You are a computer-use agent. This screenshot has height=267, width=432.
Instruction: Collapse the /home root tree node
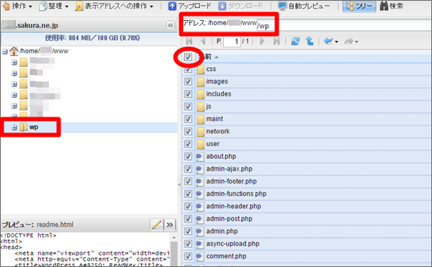[5, 51]
